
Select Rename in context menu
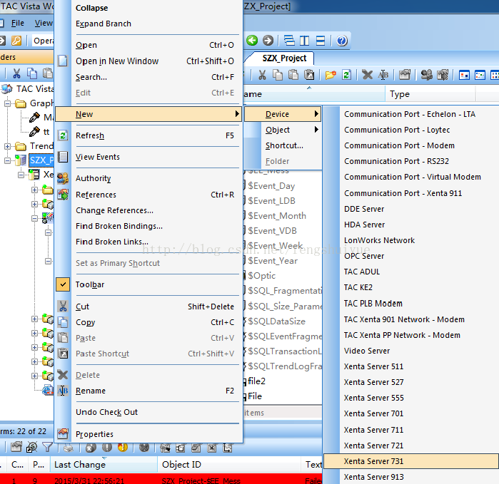(148, 391)
